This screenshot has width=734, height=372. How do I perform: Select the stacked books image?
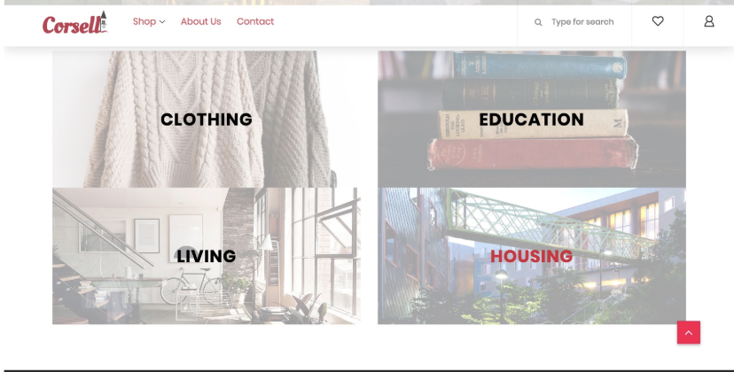532,119
